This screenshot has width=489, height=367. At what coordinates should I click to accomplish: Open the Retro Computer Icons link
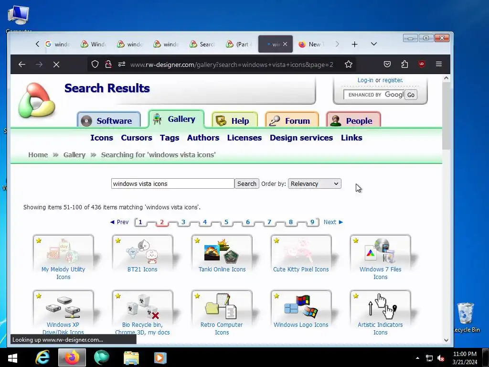point(222,329)
